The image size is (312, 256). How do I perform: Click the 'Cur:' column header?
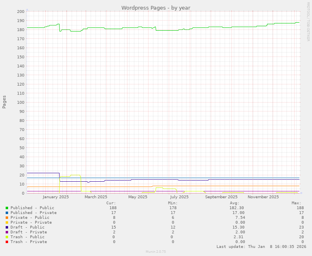coord(111,203)
